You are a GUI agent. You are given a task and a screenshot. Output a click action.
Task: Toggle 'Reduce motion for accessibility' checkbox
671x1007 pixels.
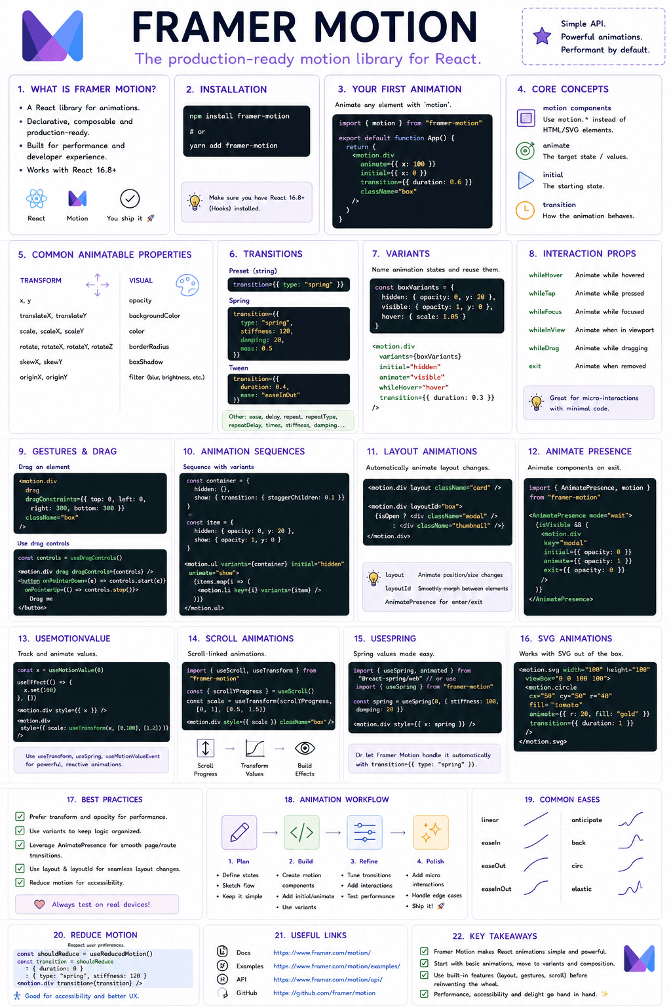[20, 882]
